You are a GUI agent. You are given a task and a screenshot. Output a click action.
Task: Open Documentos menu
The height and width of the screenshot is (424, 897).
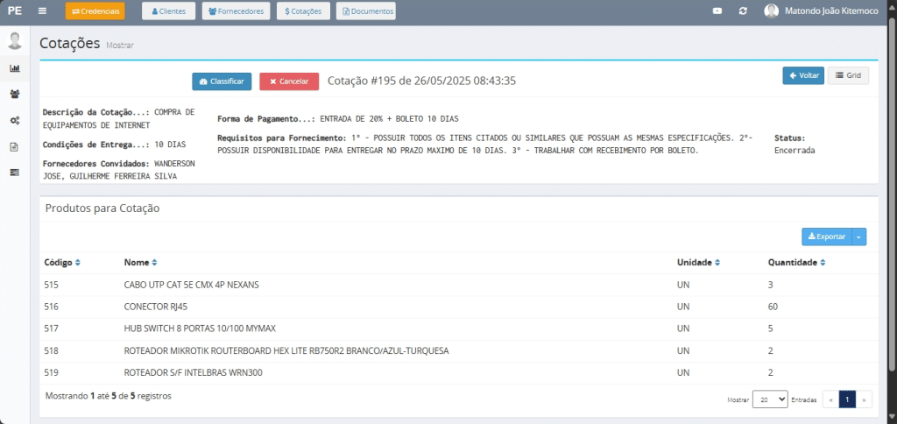tap(365, 11)
